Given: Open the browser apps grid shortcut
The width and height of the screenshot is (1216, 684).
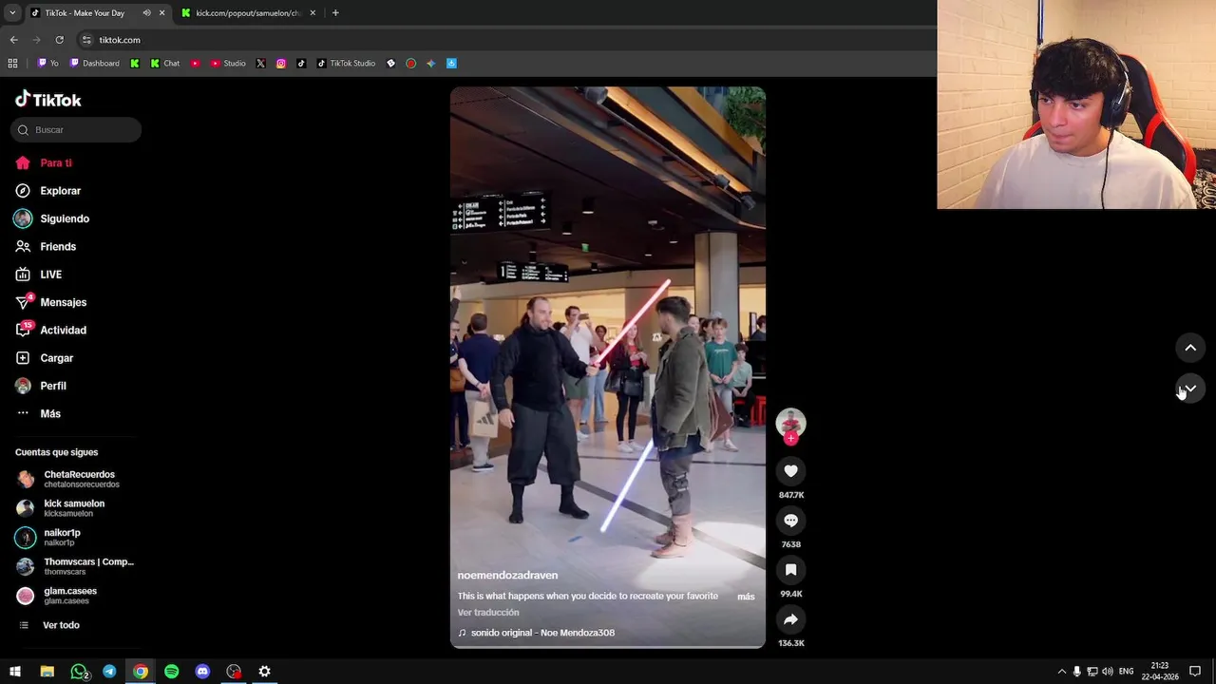Looking at the screenshot, I should (12, 64).
